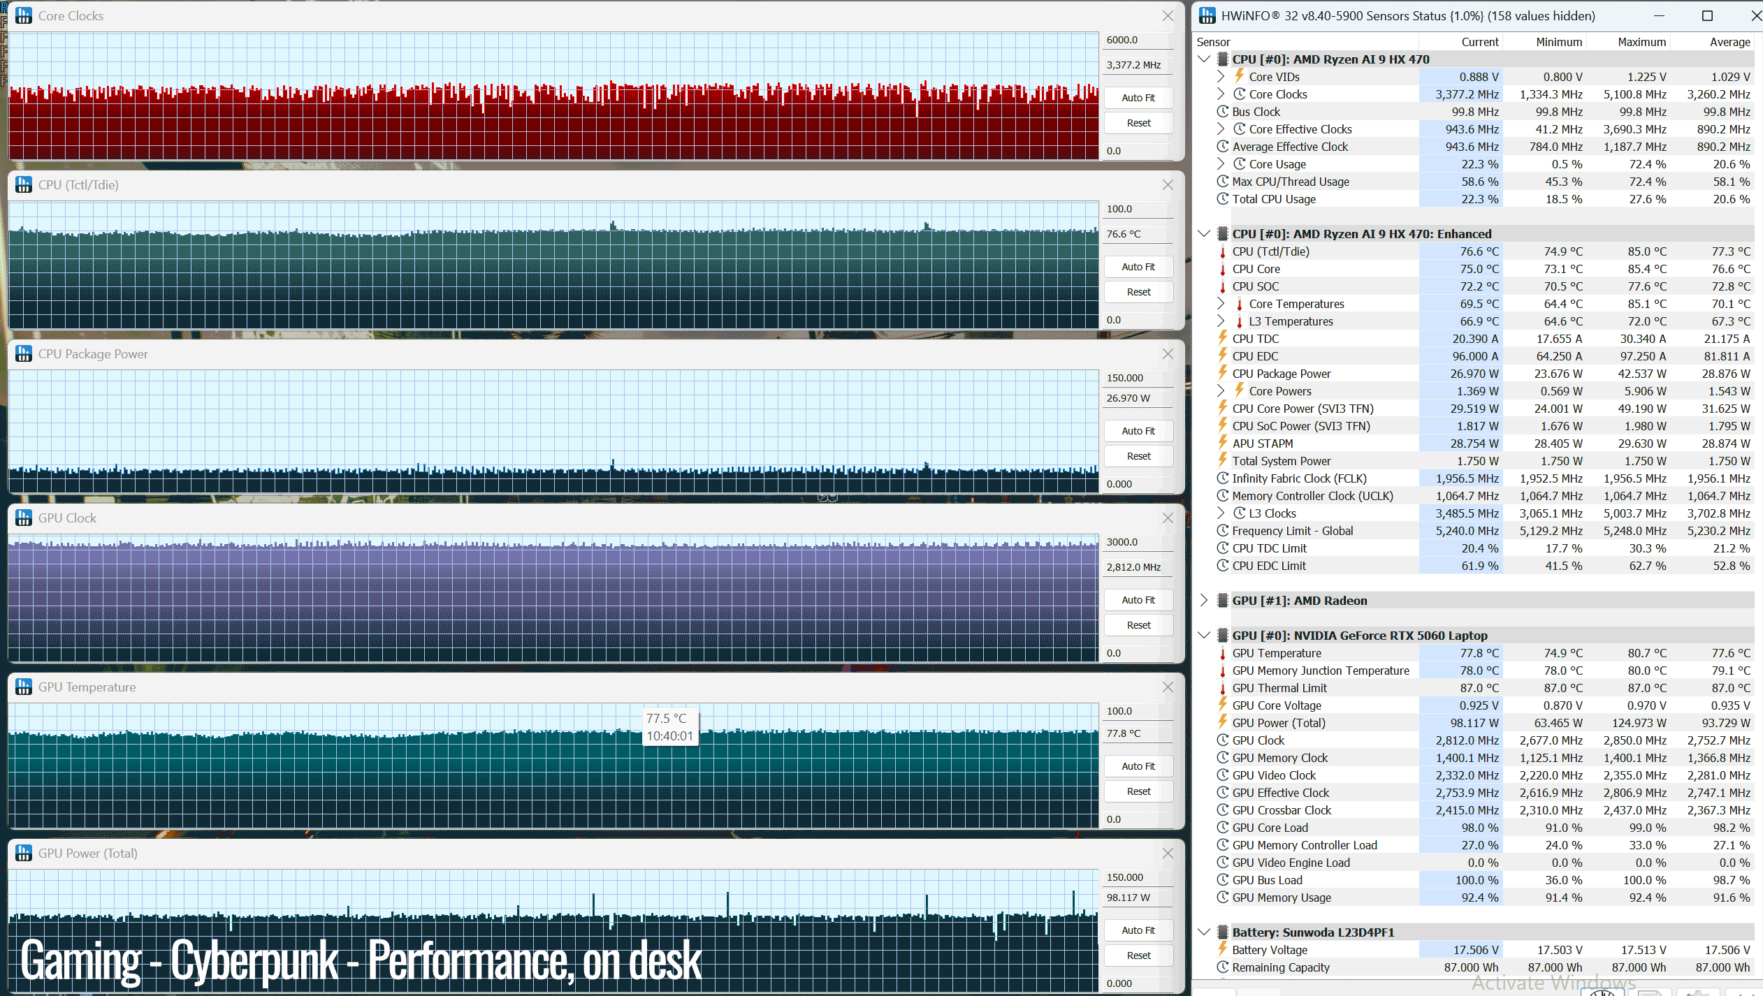Click Auto Fit in the GPU Clock graph
The height and width of the screenshot is (996, 1763).
click(1138, 600)
